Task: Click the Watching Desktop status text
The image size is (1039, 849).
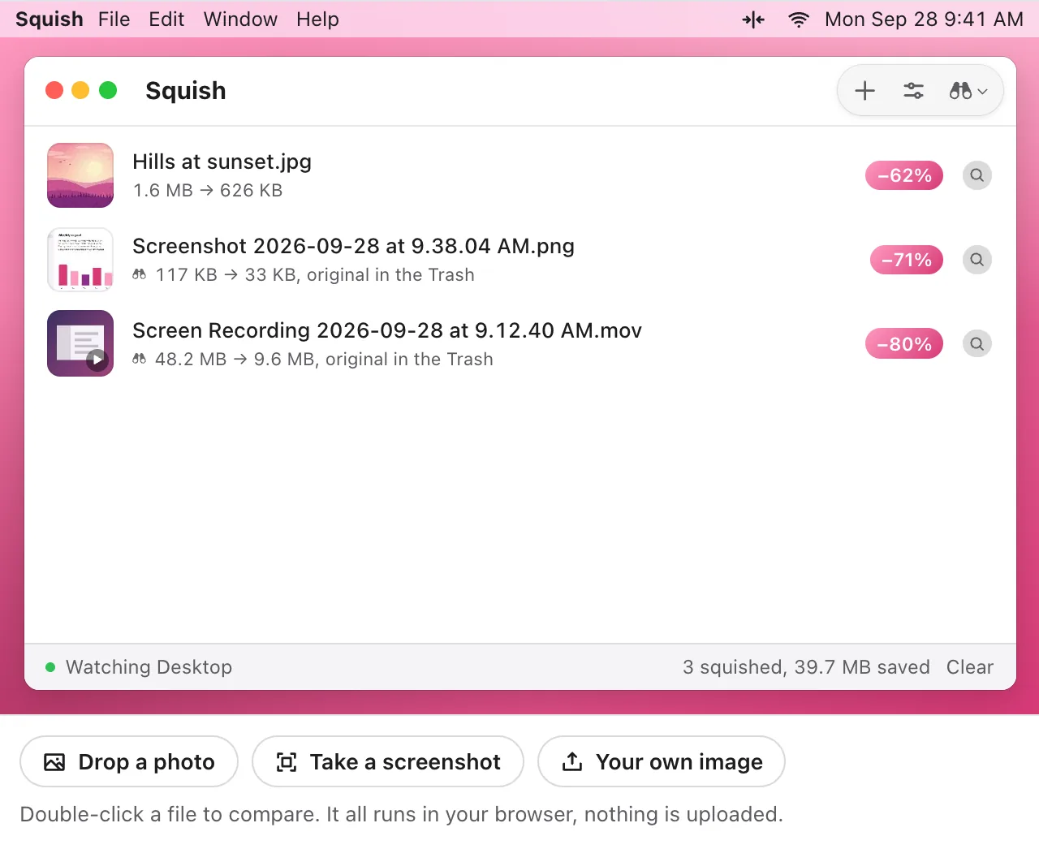Action: [x=149, y=667]
